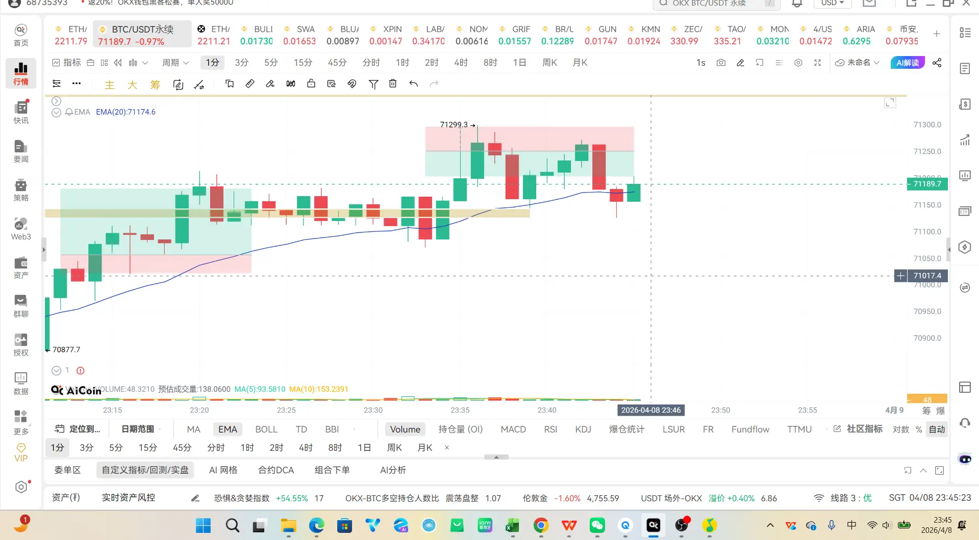Open the three-dots more tools menu

pos(77,84)
